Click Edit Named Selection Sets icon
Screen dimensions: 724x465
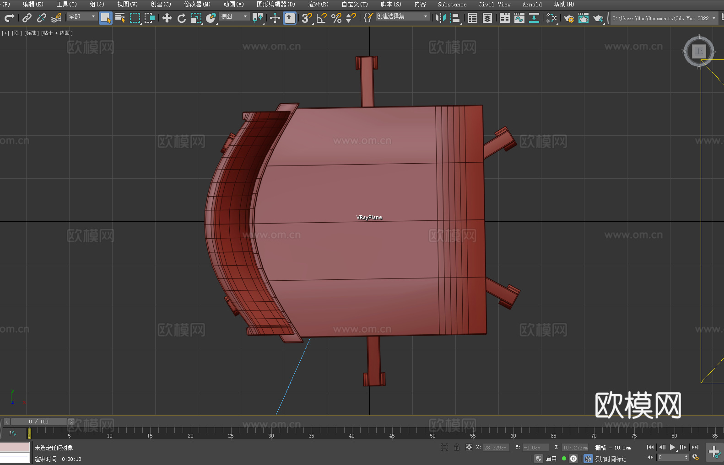click(x=368, y=18)
